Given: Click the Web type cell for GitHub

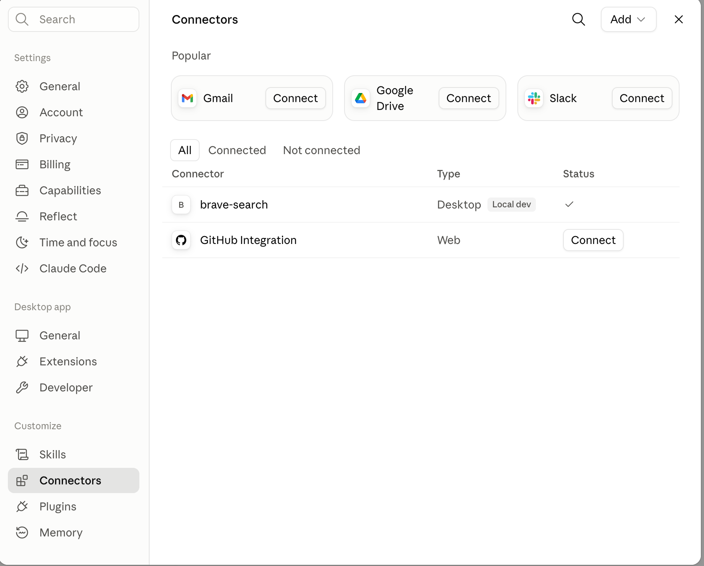Looking at the screenshot, I should point(448,240).
